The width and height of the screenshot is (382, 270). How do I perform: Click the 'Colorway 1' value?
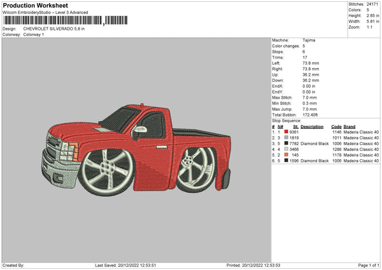pyautogui.click(x=34, y=34)
